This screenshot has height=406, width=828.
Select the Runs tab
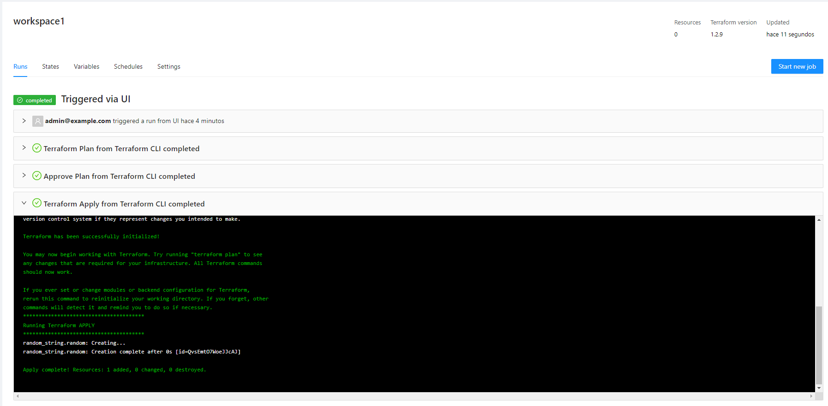[20, 67]
